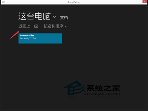The image size is (148, 111).
Task: Close the Item Picker window
Action: pos(145,2)
